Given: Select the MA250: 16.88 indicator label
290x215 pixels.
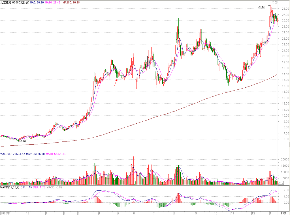Looking at the screenshot, I should coord(71,3).
